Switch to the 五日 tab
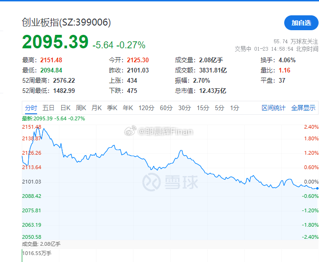The image size is (319, 262). [x=48, y=108]
